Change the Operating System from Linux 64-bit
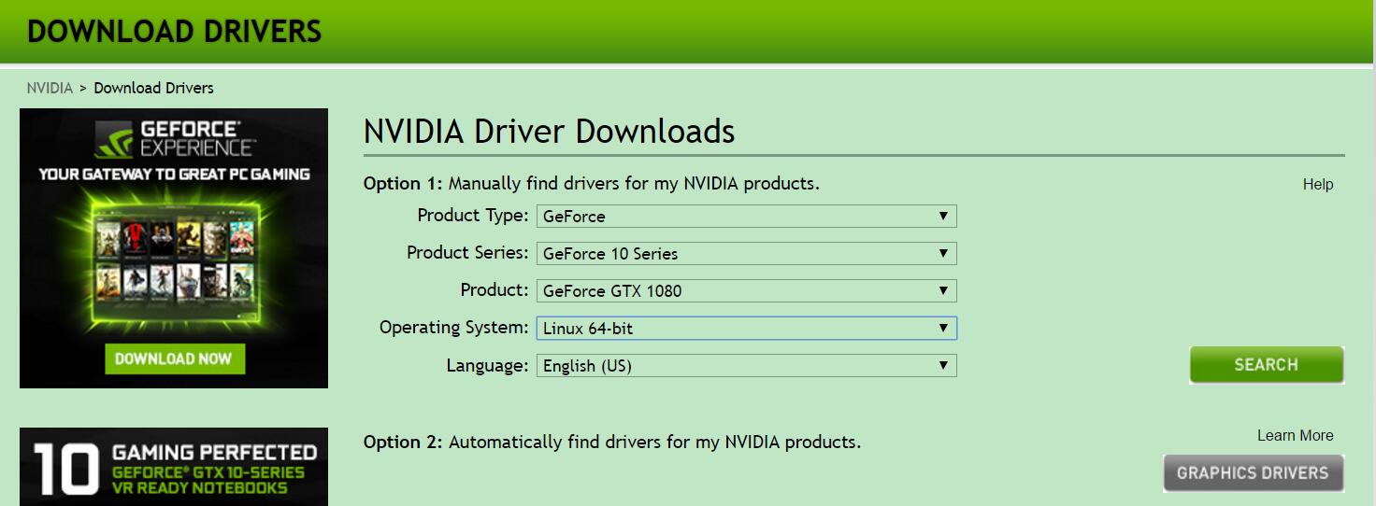The width and height of the screenshot is (1376, 506). point(746,329)
